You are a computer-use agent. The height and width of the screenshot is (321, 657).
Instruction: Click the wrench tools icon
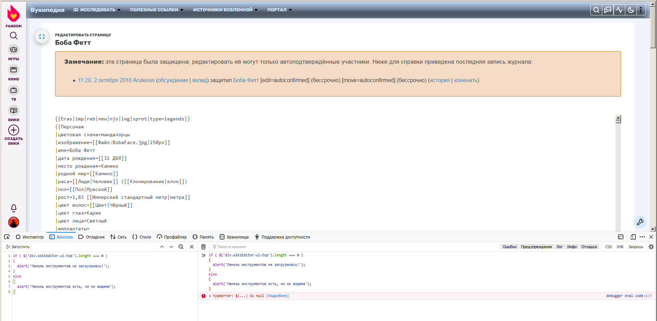pos(640,222)
